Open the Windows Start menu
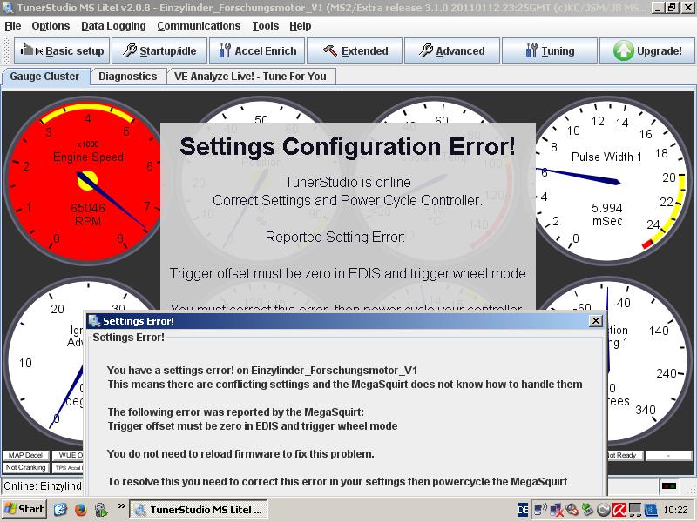The width and height of the screenshot is (697, 522). (24, 509)
